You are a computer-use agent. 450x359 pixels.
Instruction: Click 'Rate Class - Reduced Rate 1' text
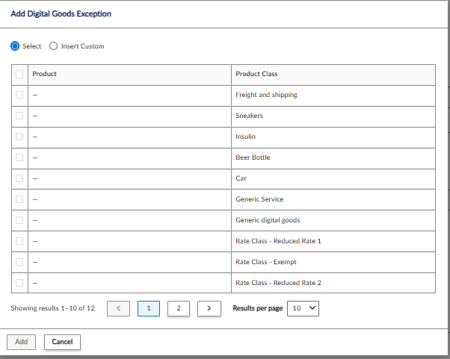point(278,241)
